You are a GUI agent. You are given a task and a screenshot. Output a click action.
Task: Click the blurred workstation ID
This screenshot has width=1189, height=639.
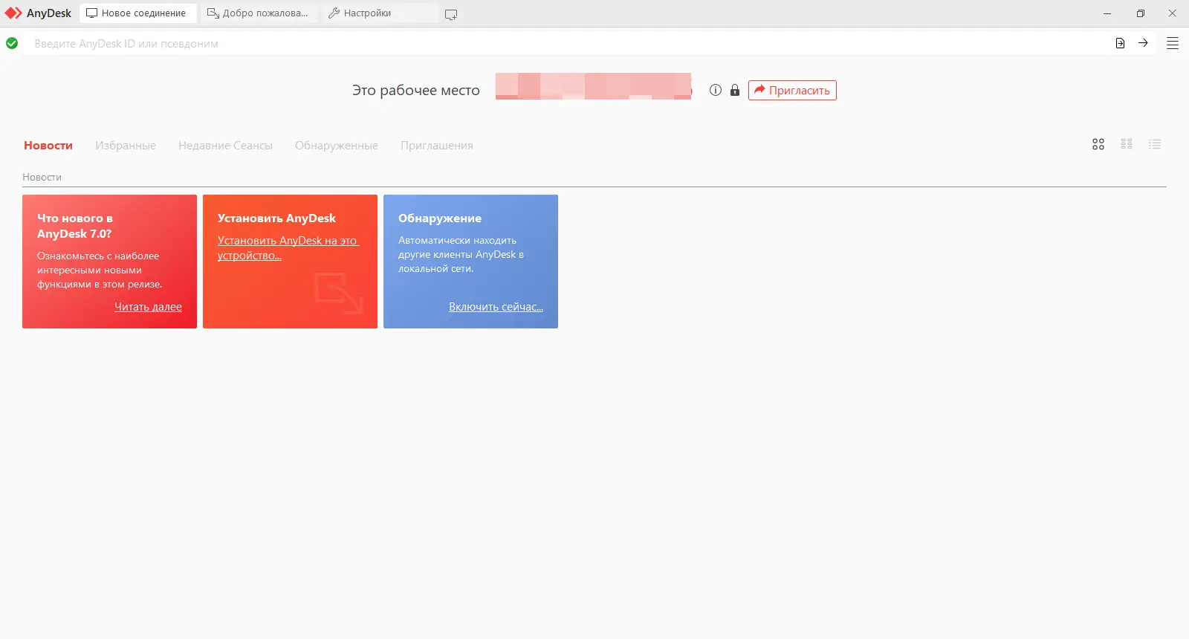coord(593,86)
